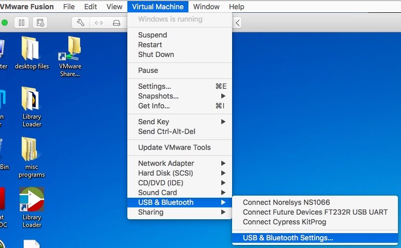The width and height of the screenshot is (401, 248).
Task: Choose Pause from the menu
Action: (x=180, y=70)
